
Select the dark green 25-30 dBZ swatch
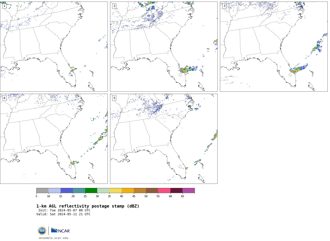[91, 191]
